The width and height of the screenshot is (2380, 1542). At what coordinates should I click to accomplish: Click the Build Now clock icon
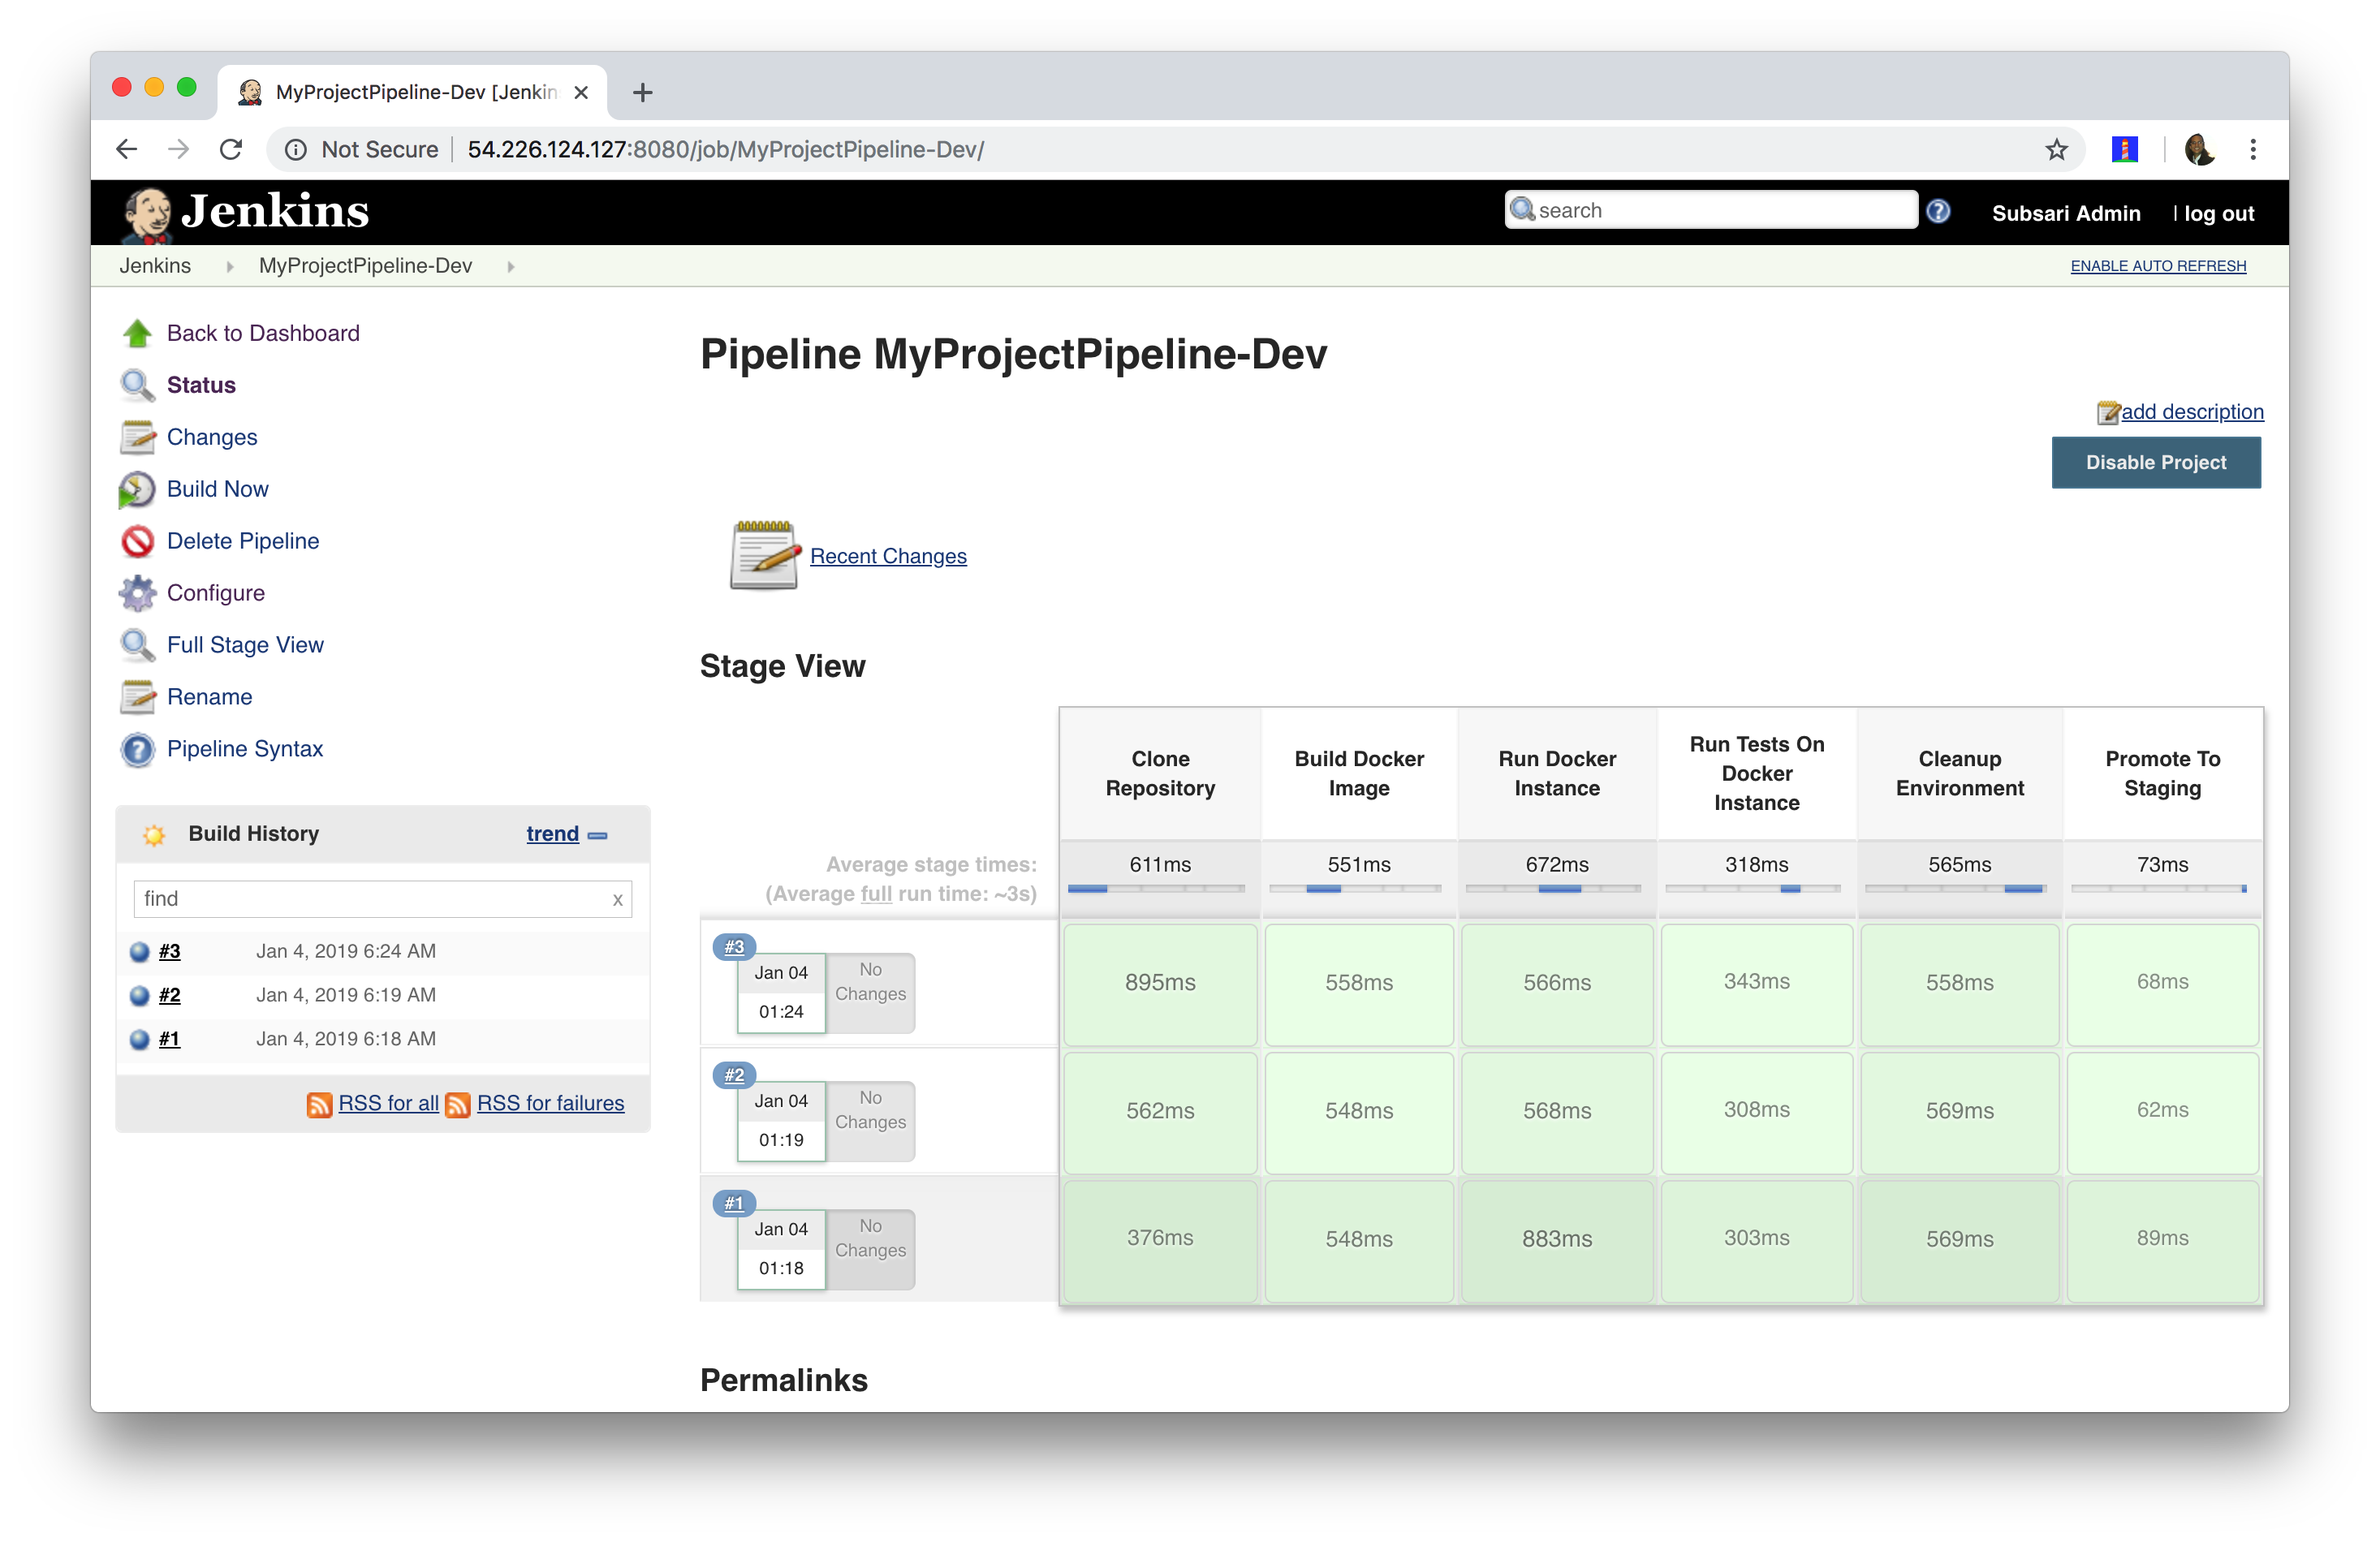[x=137, y=489]
